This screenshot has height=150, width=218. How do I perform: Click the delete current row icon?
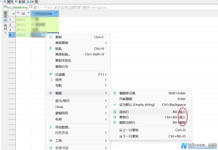115,123
